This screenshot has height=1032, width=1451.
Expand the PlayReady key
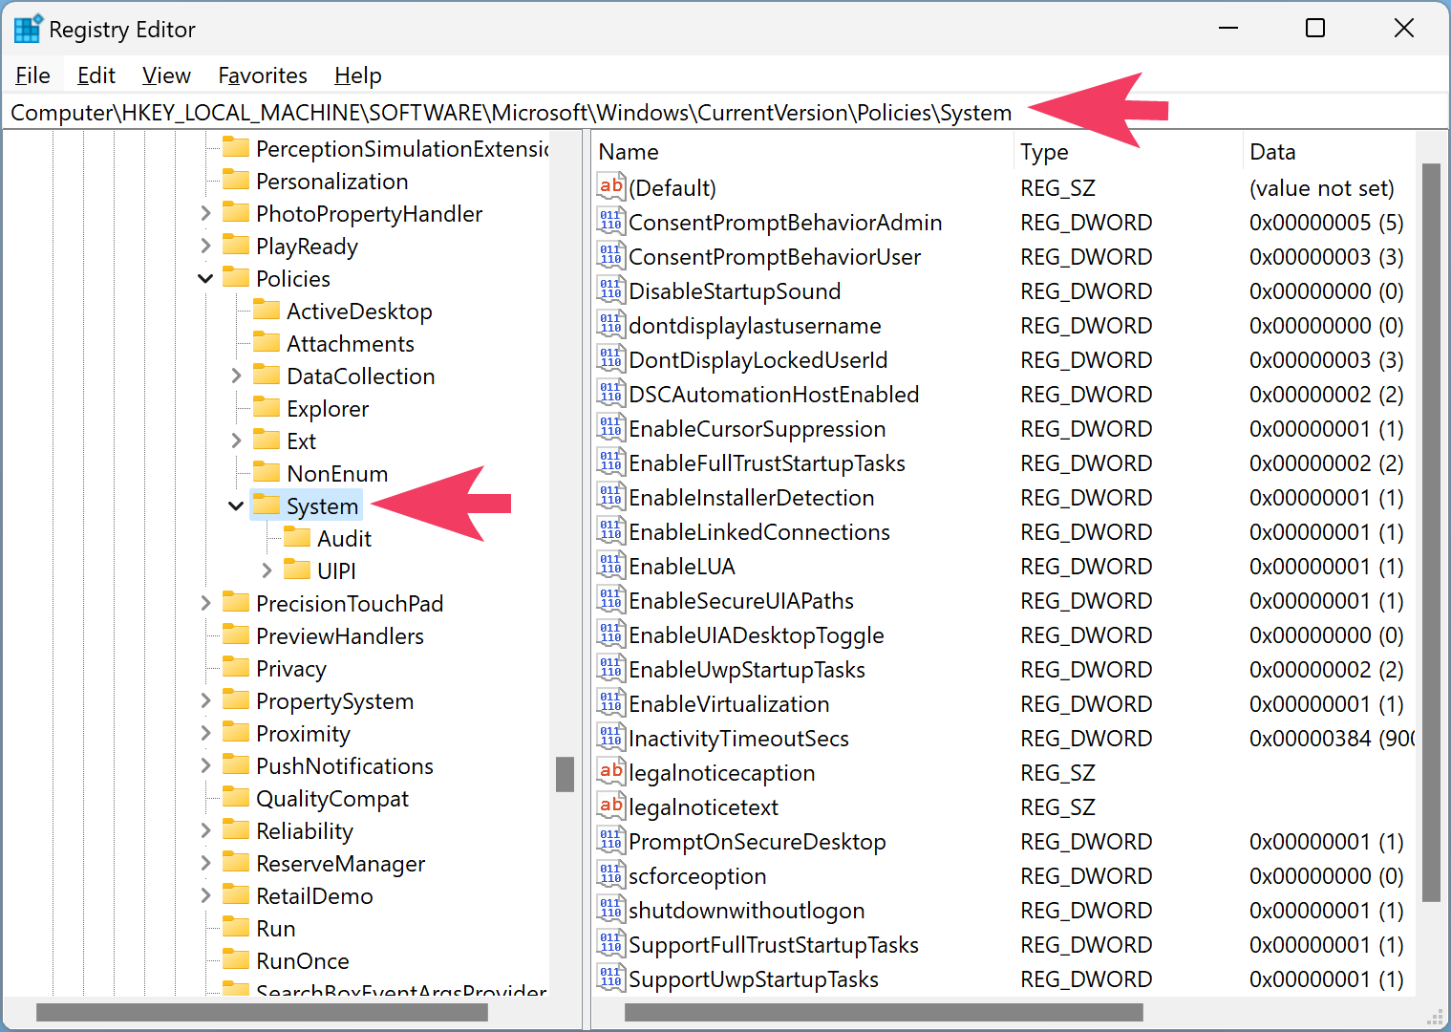[x=205, y=246]
